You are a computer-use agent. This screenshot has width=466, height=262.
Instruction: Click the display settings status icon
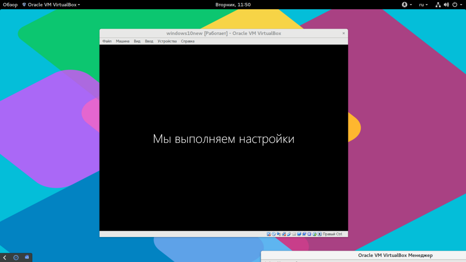299,234
